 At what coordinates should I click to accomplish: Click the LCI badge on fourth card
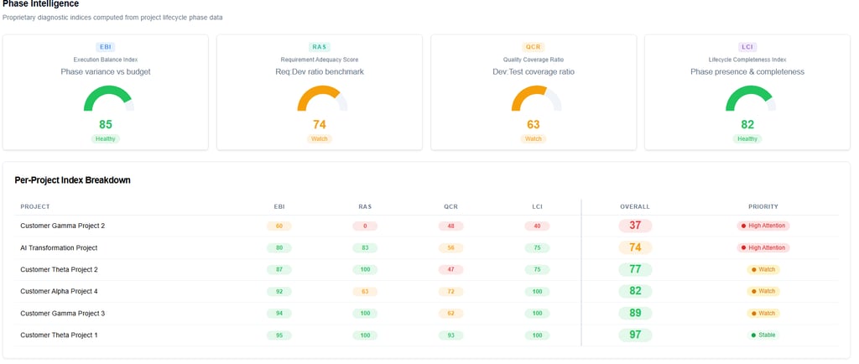tap(747, 47)
